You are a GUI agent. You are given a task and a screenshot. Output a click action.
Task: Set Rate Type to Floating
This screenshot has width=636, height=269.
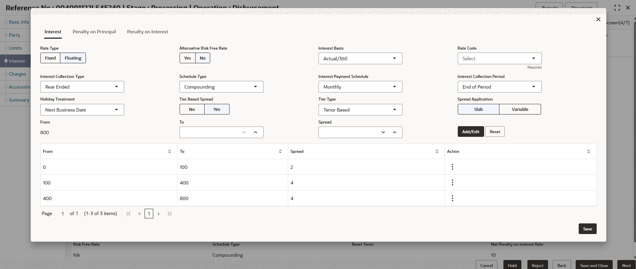(x=73, y=58)
